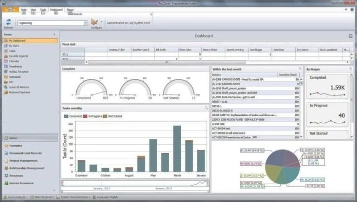Switch to the View ribbon tab
This screenshot has height=202, width=357.
pyautogui.click(x=33, y=9)
